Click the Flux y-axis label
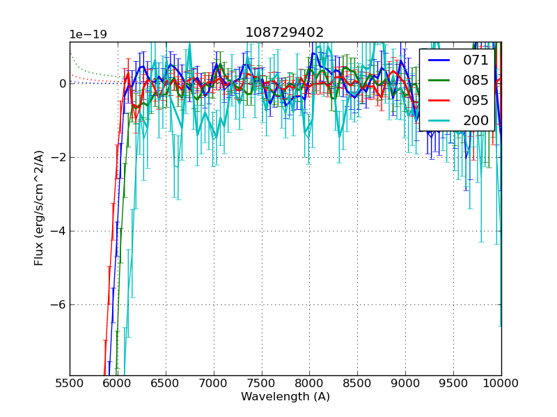 (x=39, y=208)
